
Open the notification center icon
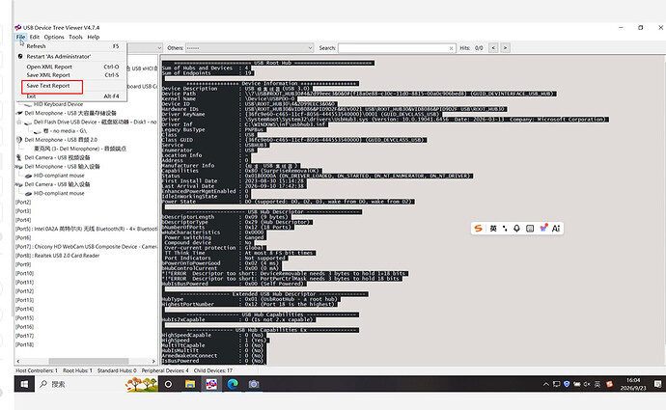coord(657,384)
